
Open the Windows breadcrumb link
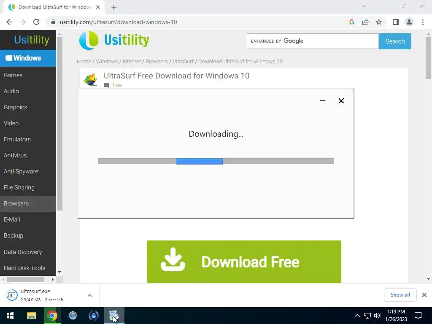click(107, 62)
